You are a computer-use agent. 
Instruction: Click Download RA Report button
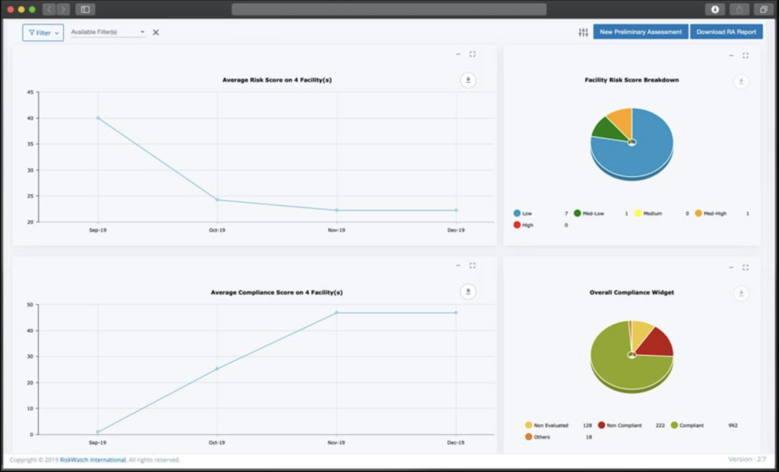(726, 32)
